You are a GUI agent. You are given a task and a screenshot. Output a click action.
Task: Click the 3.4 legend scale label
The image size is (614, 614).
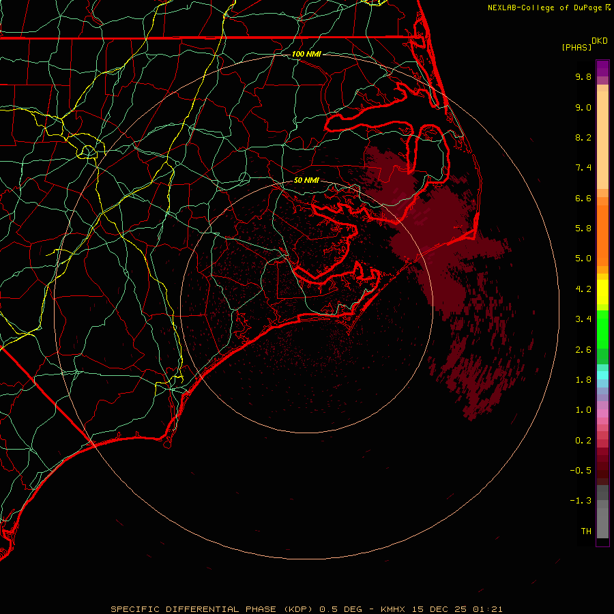click(x=583, y=319)
